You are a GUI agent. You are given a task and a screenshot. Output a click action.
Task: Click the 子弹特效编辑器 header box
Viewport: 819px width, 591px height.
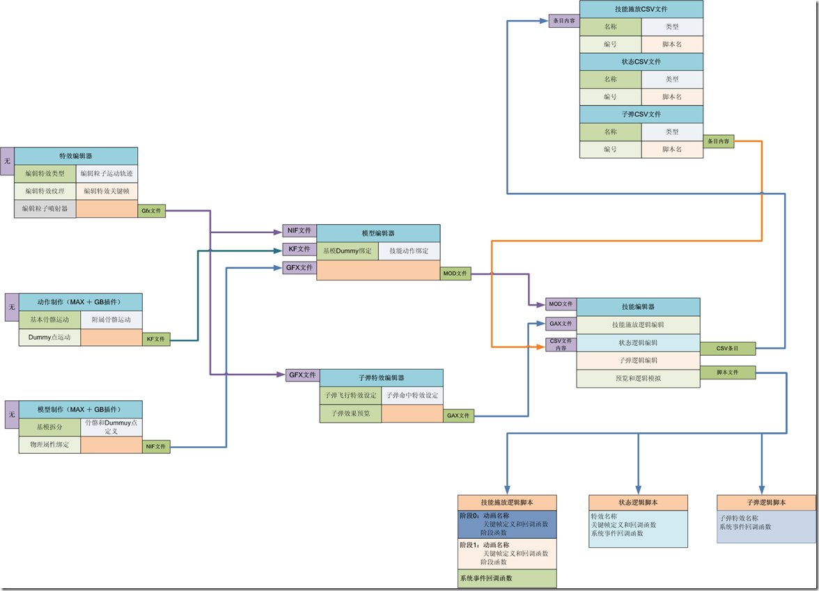click(382, 378)
